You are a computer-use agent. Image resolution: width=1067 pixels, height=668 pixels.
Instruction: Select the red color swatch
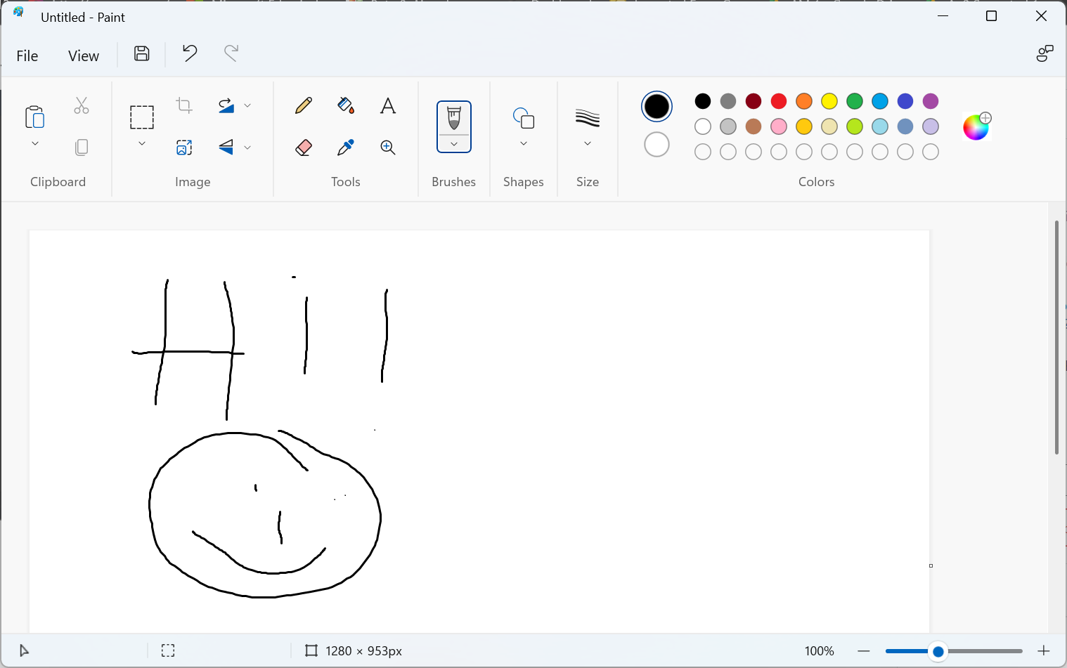(778, 101)
